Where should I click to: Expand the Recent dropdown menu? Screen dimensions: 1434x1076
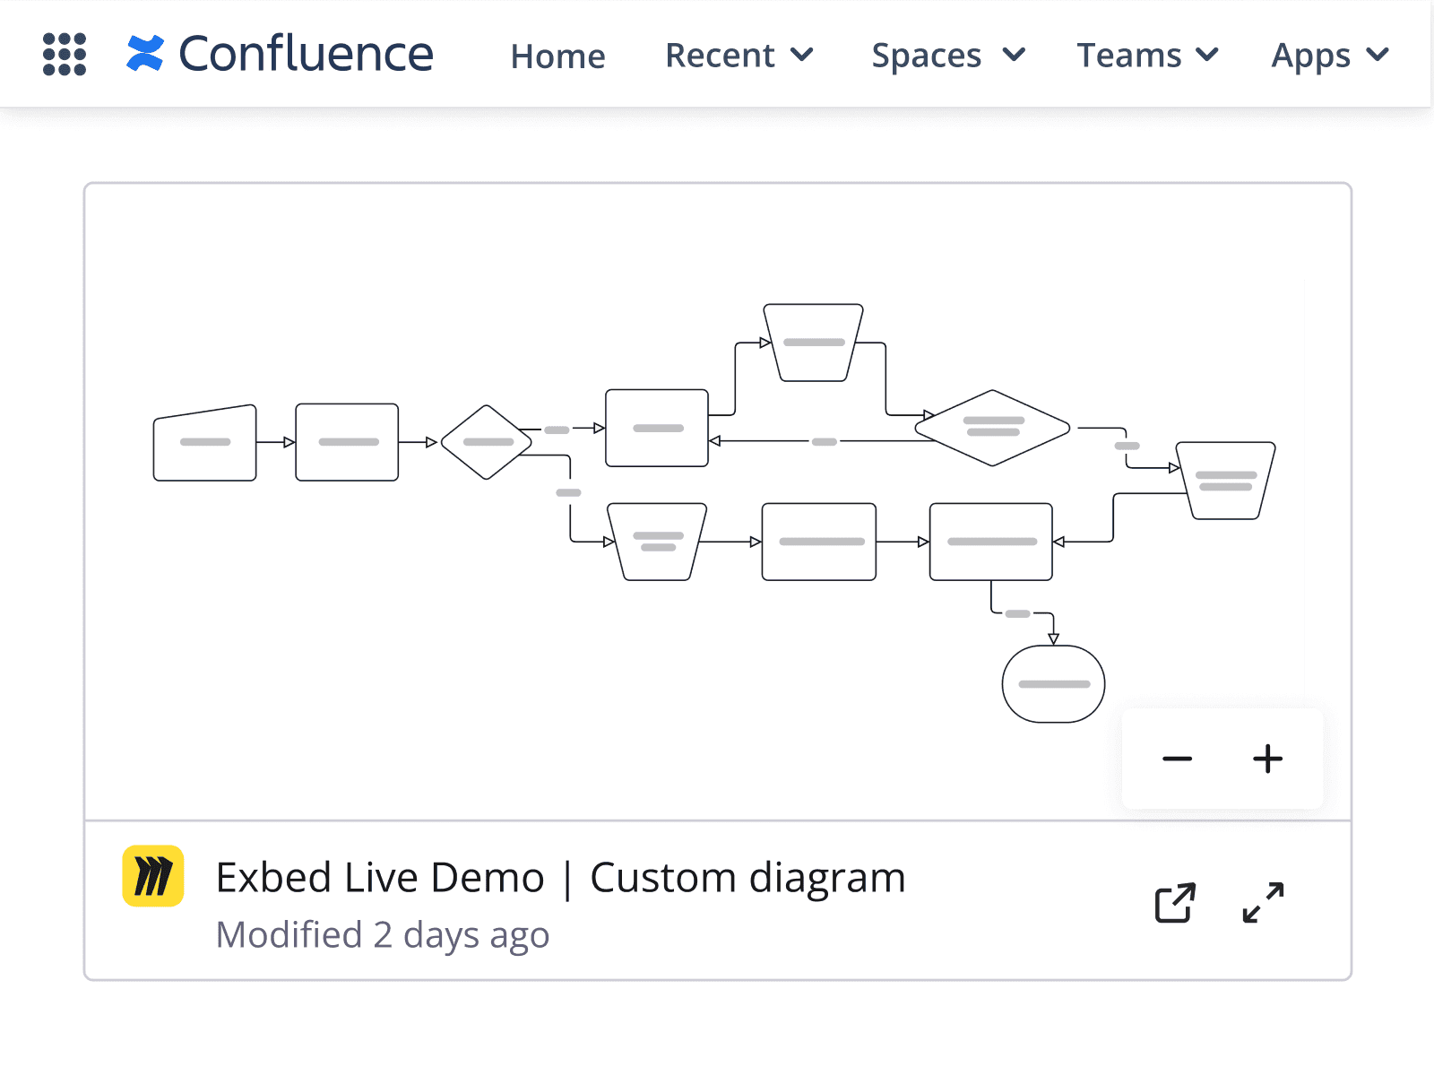739,56
